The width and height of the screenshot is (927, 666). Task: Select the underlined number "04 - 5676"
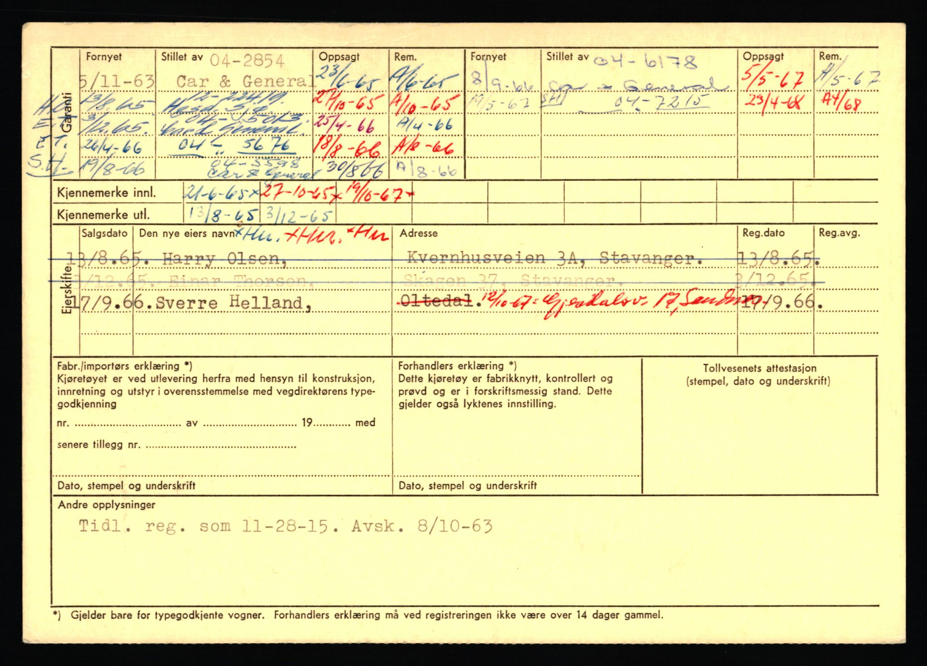pos(234,146)
